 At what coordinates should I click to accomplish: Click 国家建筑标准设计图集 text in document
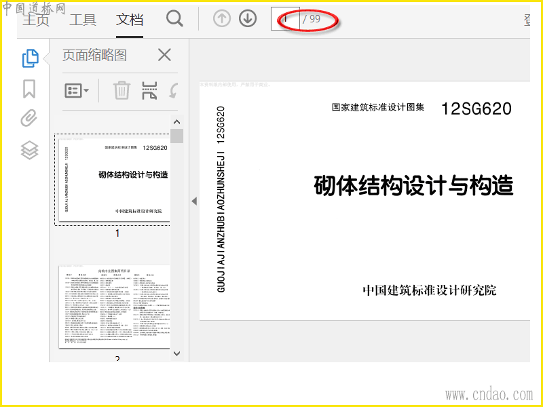click(378, 107)
